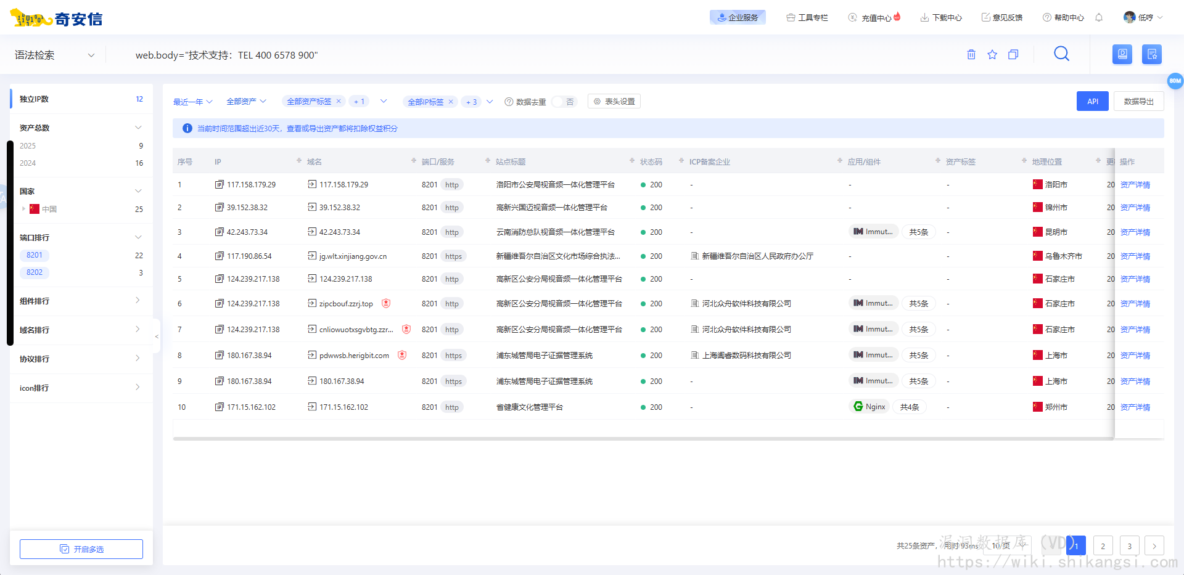Toggle the 数据去重 switch
This screenshot has width=1184, height=575.
564,102
